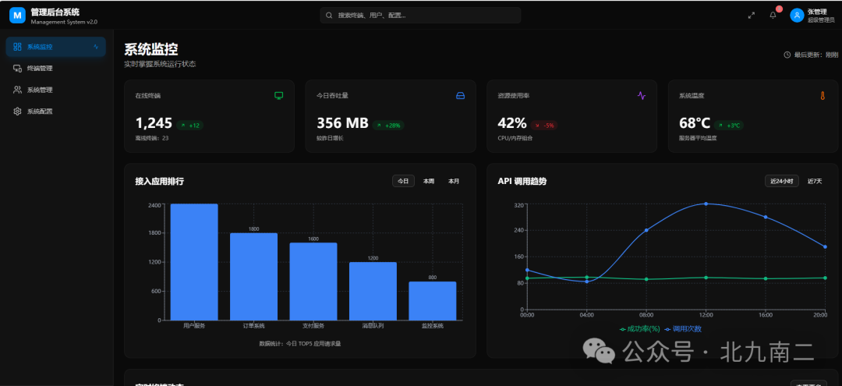Click the 最后更新: 刚刚 text
The height and width of the screenshot is (386, 842).
(815, 55)
